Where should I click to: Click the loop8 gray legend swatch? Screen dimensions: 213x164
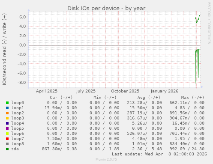(7, 144)
